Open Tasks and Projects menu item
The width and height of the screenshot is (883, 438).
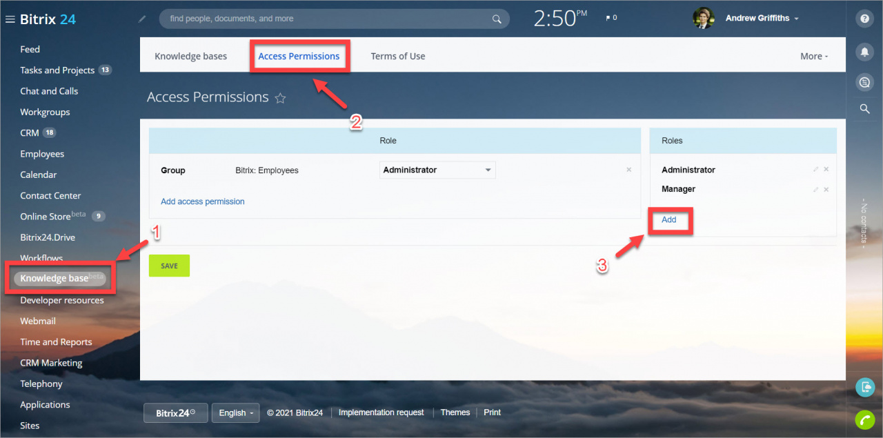pos(57,70)
